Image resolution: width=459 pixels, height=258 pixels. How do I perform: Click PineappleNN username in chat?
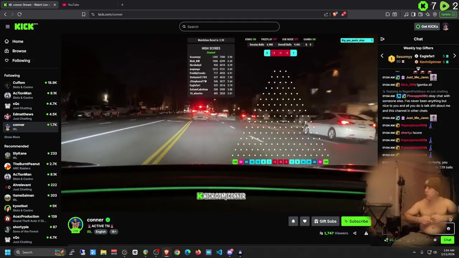pos(417,96)
